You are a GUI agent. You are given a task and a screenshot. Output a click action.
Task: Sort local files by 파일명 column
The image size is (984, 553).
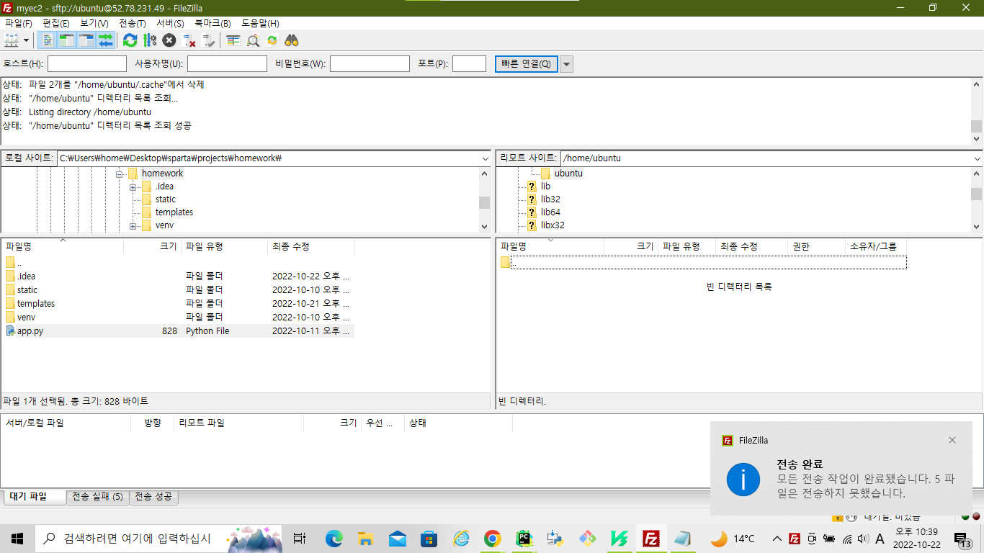pos(63,246)
